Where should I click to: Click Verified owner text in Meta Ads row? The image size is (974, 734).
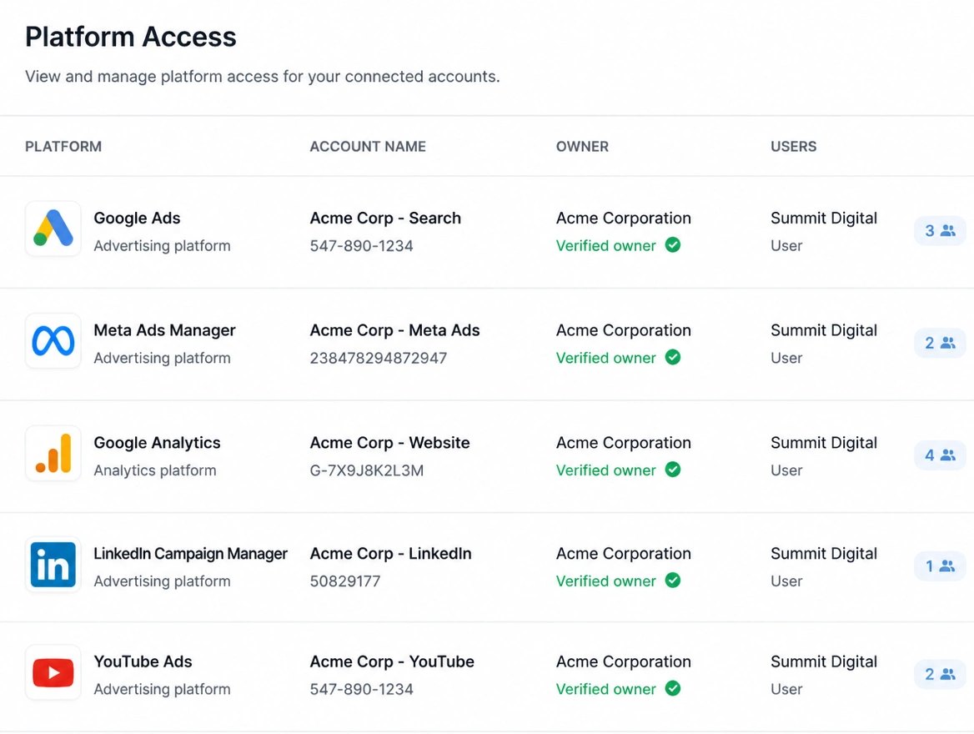point(605,358)
